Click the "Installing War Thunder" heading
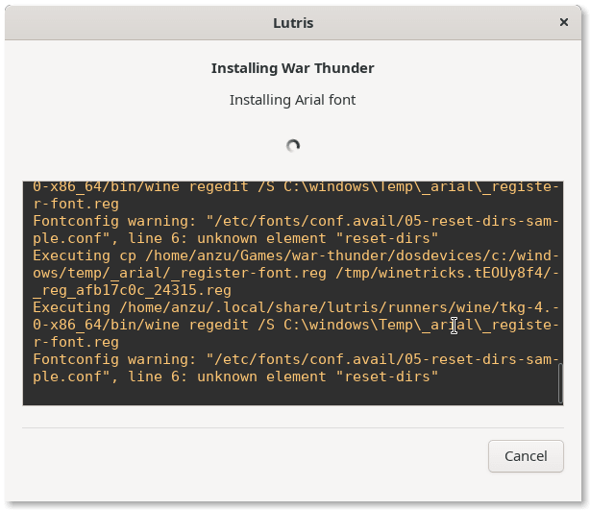The height and width of the screenshot is (510, 590). pyautogui.click(x=293, y=68)
